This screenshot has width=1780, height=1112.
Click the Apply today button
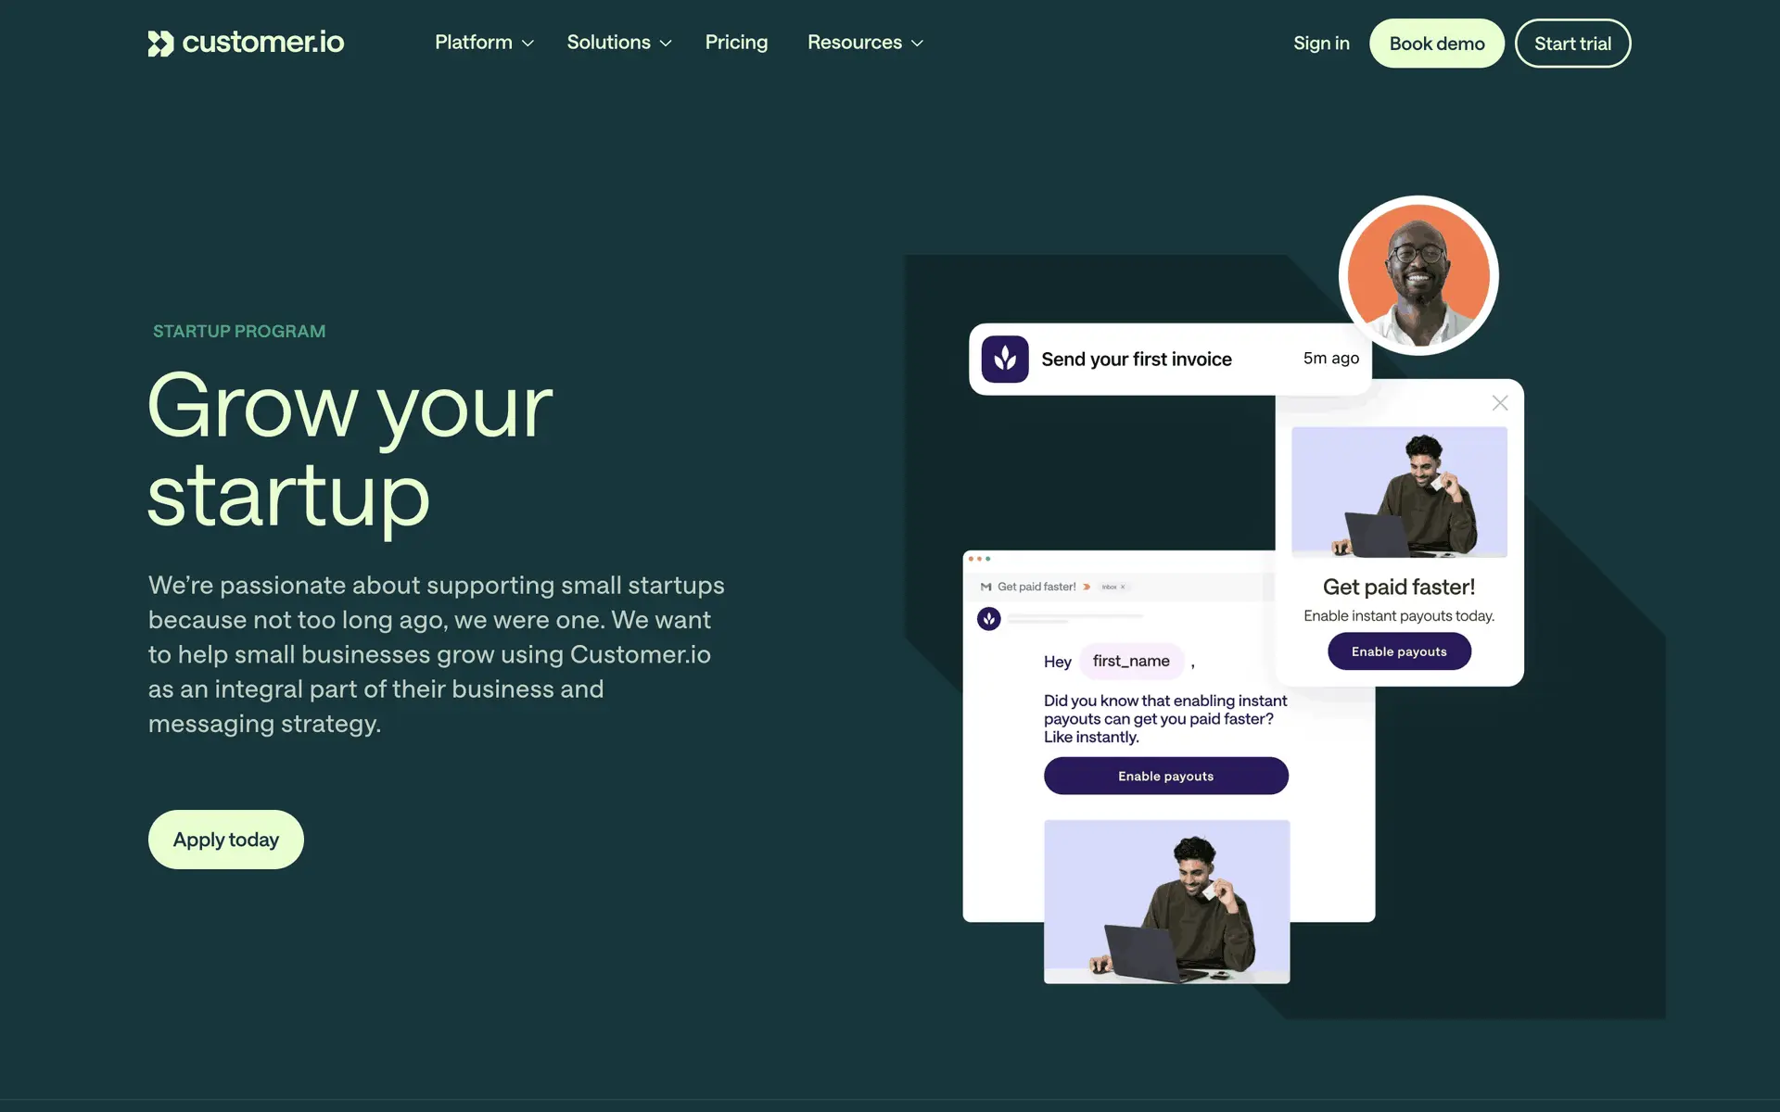point(226,840)
